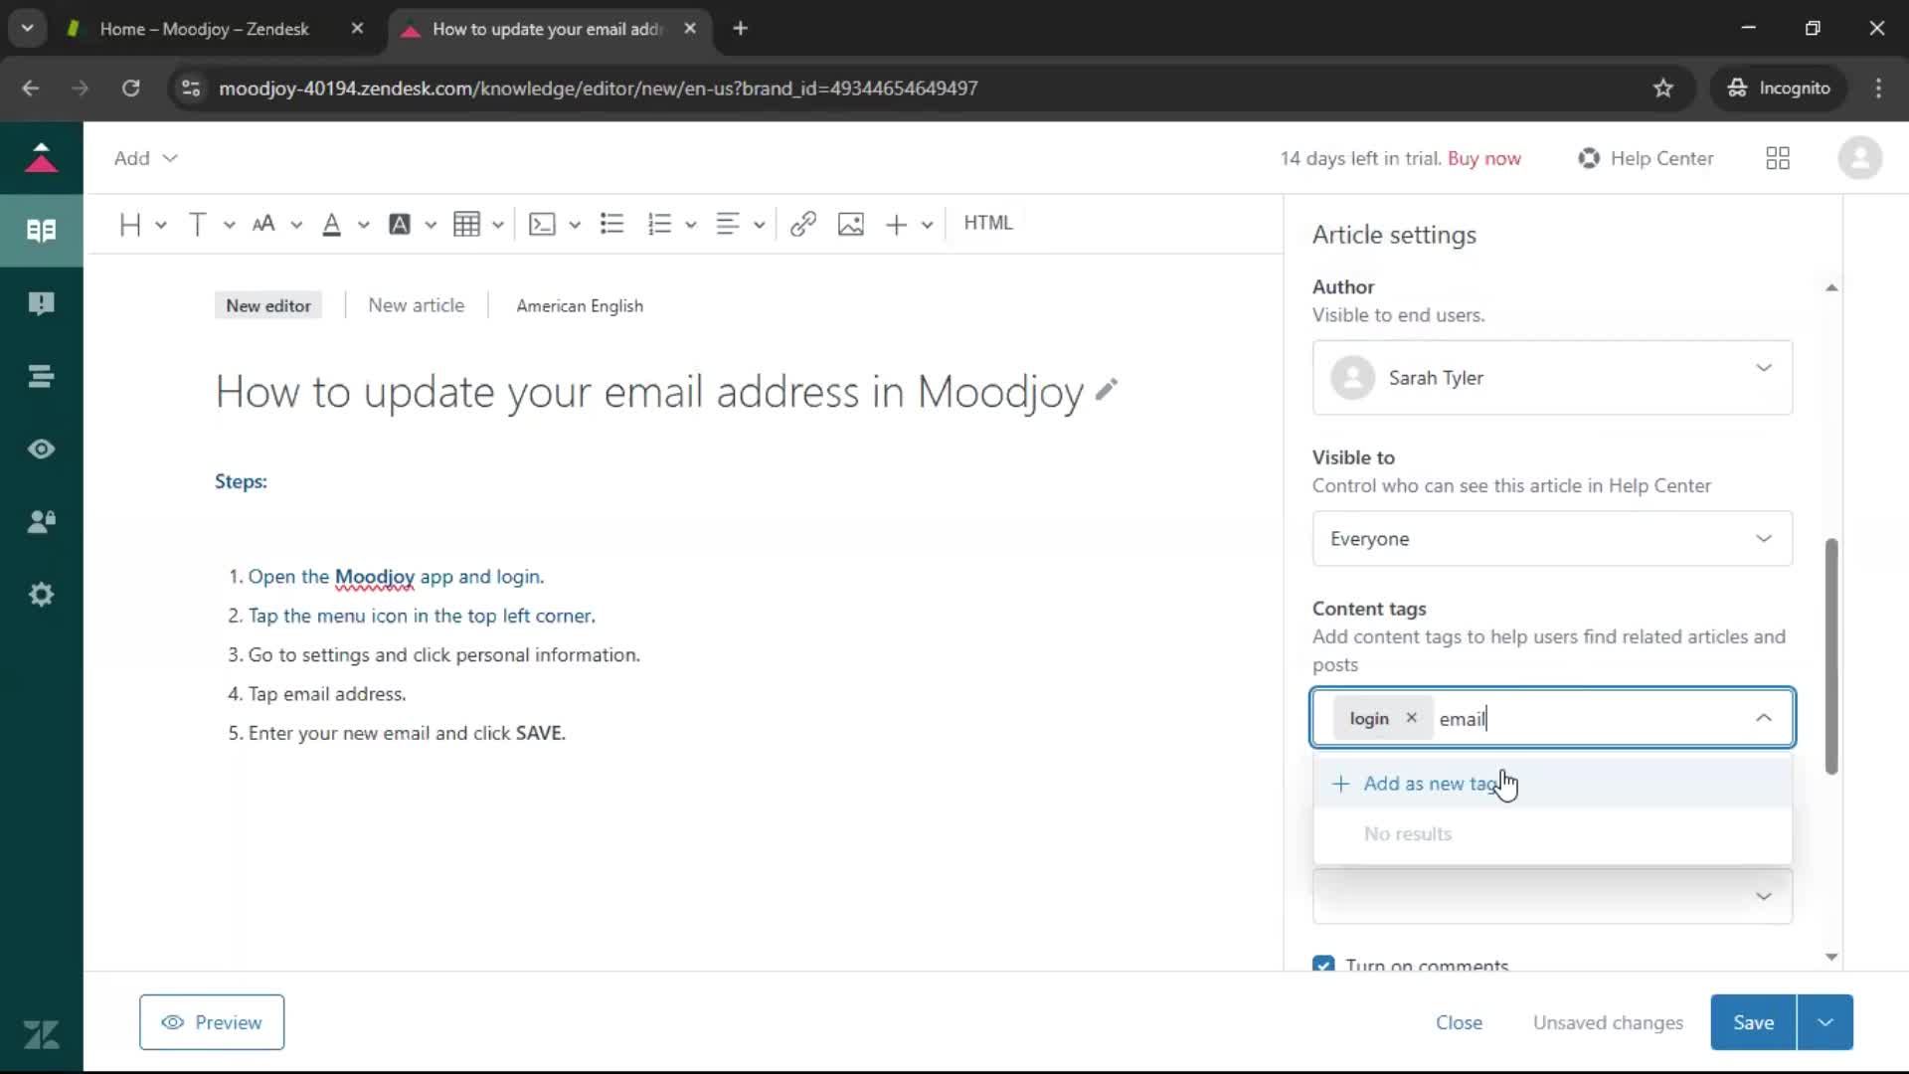Insert a link with the chain icon
This screenshot has height=1074, width=1909.
tap(803, 224)
